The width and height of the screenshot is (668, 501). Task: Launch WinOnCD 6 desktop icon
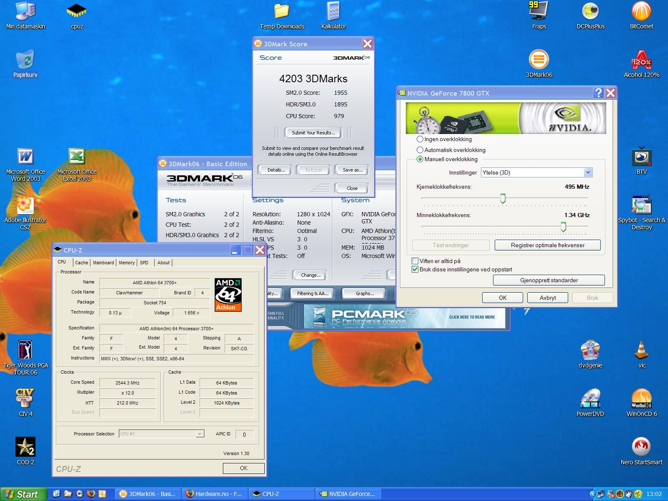(x=642, y=403)
